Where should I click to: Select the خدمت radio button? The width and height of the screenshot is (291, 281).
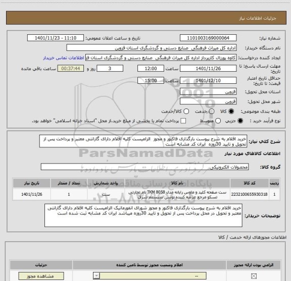click(212, 111)
